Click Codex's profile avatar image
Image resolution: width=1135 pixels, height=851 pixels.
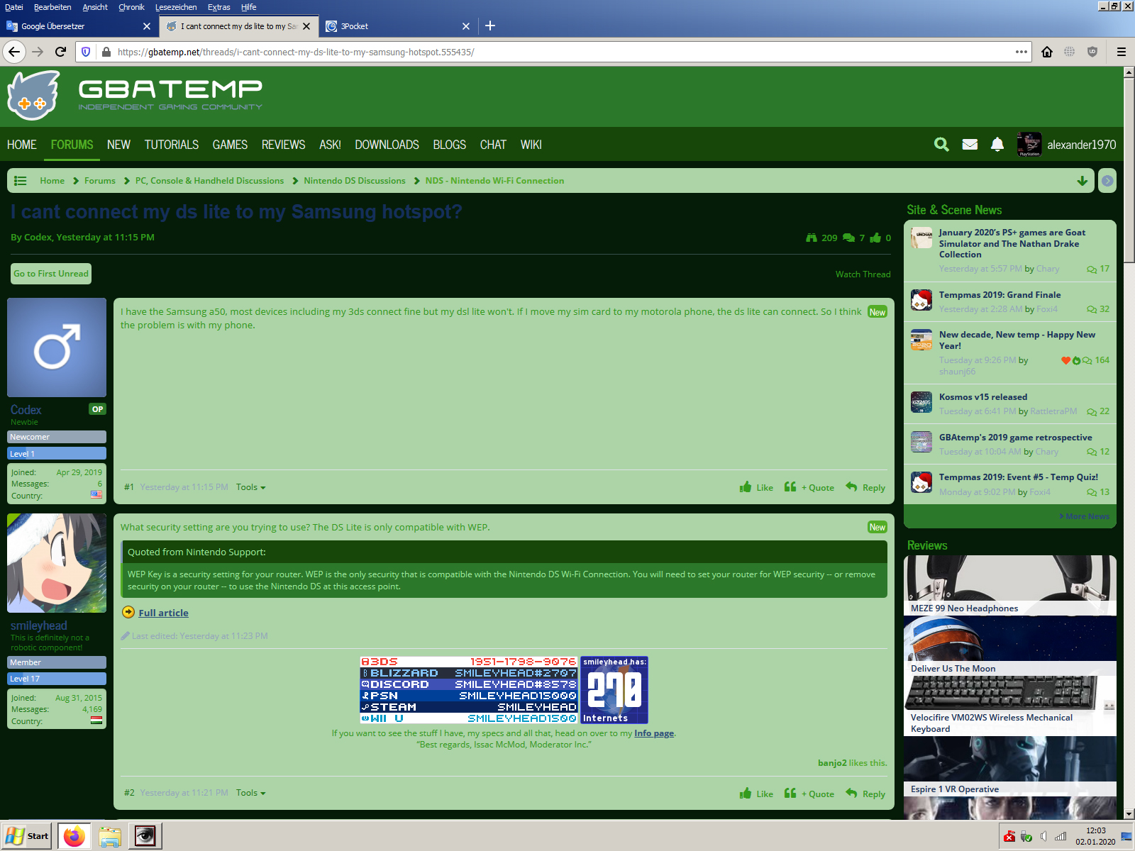pos(57,347)
